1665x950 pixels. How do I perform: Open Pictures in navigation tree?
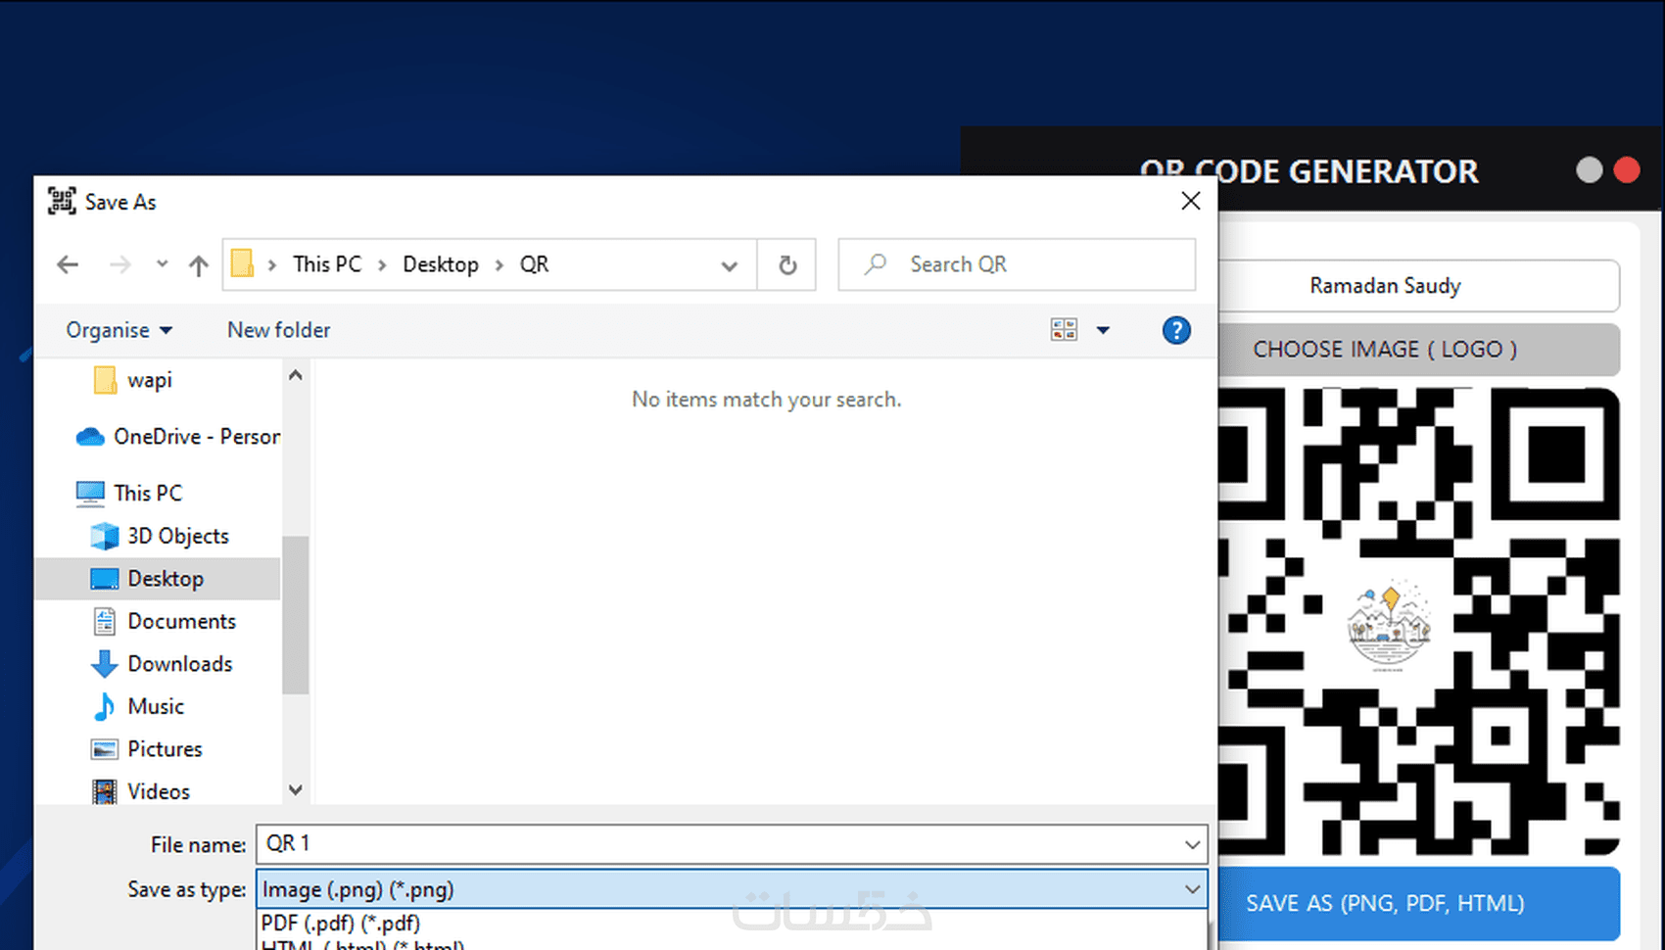(146, 749)
